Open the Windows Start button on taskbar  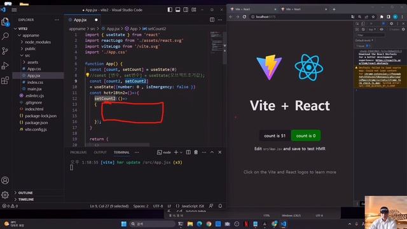[124, 224]
